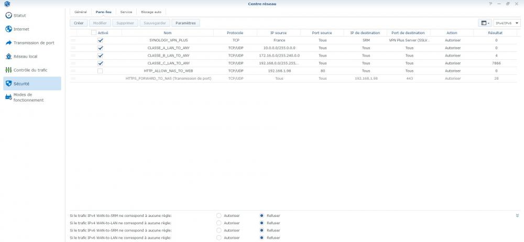Select Autoriser for IPv6 WAN-to-LAN traffic
524x242 pixels.
click(219, 238)
